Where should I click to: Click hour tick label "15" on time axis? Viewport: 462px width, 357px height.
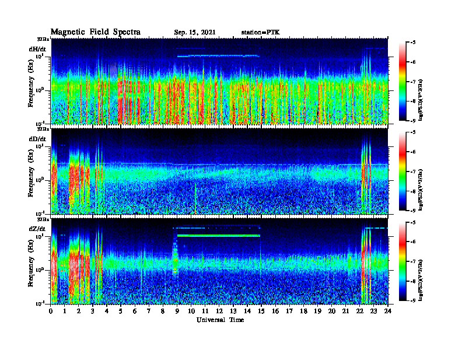261,311
